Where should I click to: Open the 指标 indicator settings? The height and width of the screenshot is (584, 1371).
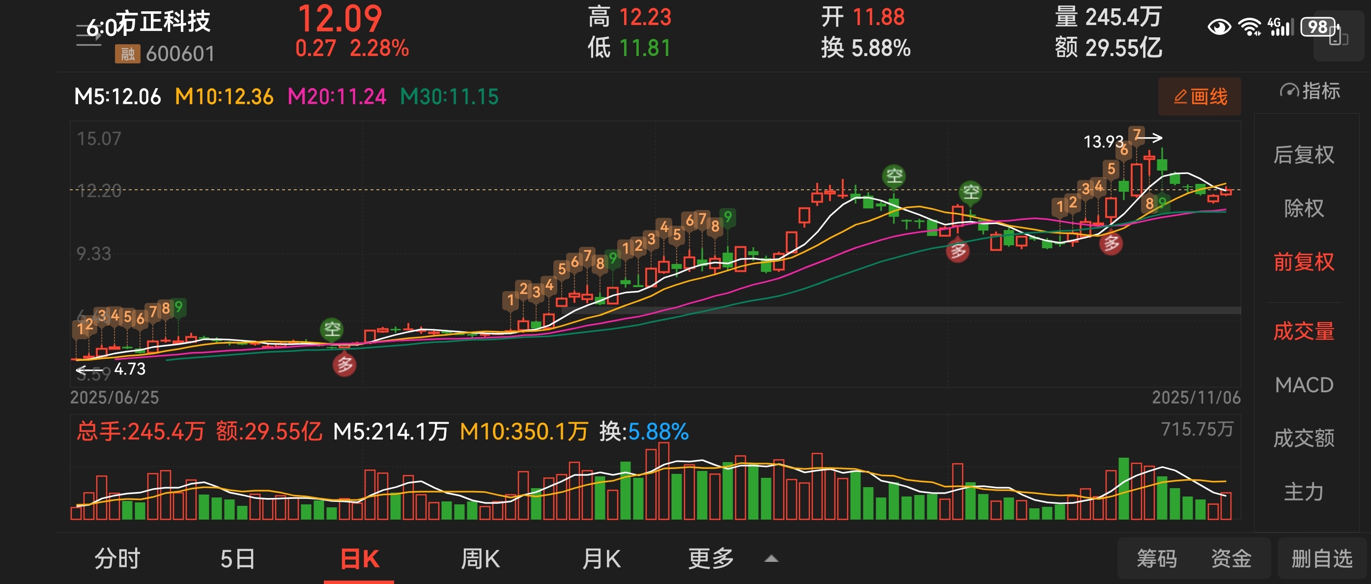tap(1310, 91)
